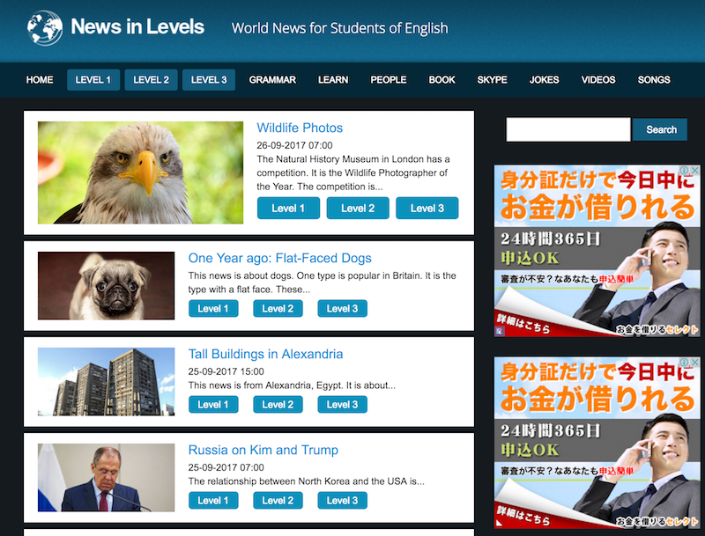The width and height of the screenshot is (705, 536).
Task: Click the Search button
Action: [660, 129]
